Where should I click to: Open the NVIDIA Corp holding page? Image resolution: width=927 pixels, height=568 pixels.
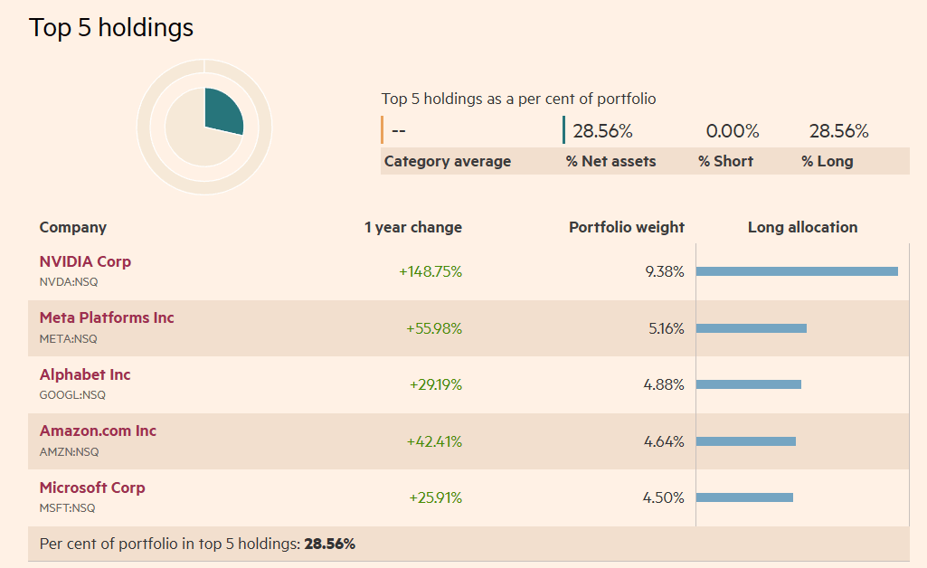[85, 261]
